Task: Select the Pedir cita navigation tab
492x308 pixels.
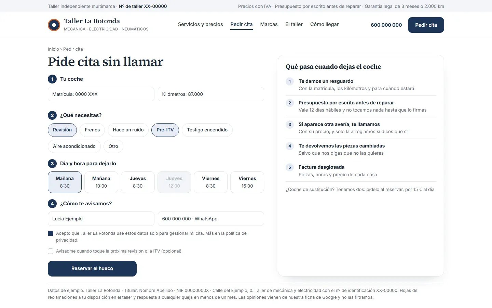Action: tap(242, 24)
